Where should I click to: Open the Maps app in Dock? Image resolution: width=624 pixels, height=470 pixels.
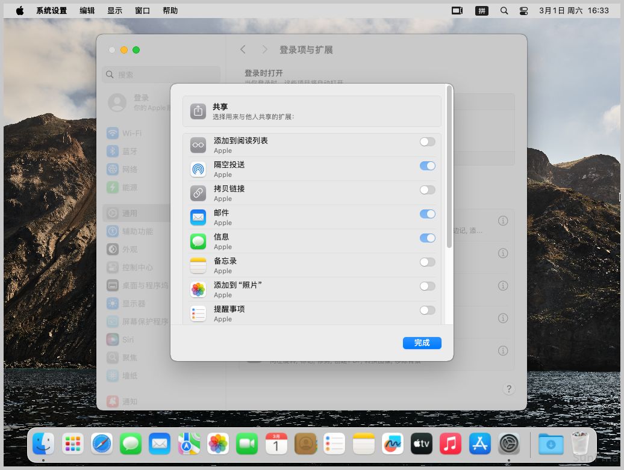pos(189,444)
